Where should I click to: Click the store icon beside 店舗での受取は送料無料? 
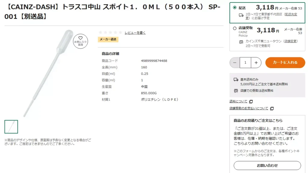coord(236,91)
